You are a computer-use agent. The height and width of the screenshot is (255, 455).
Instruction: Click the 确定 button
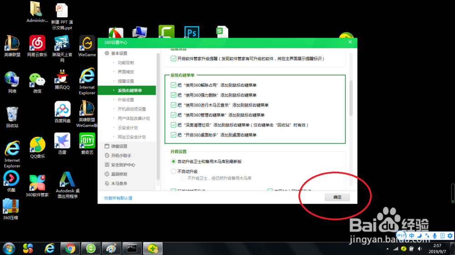pos(337,197)
